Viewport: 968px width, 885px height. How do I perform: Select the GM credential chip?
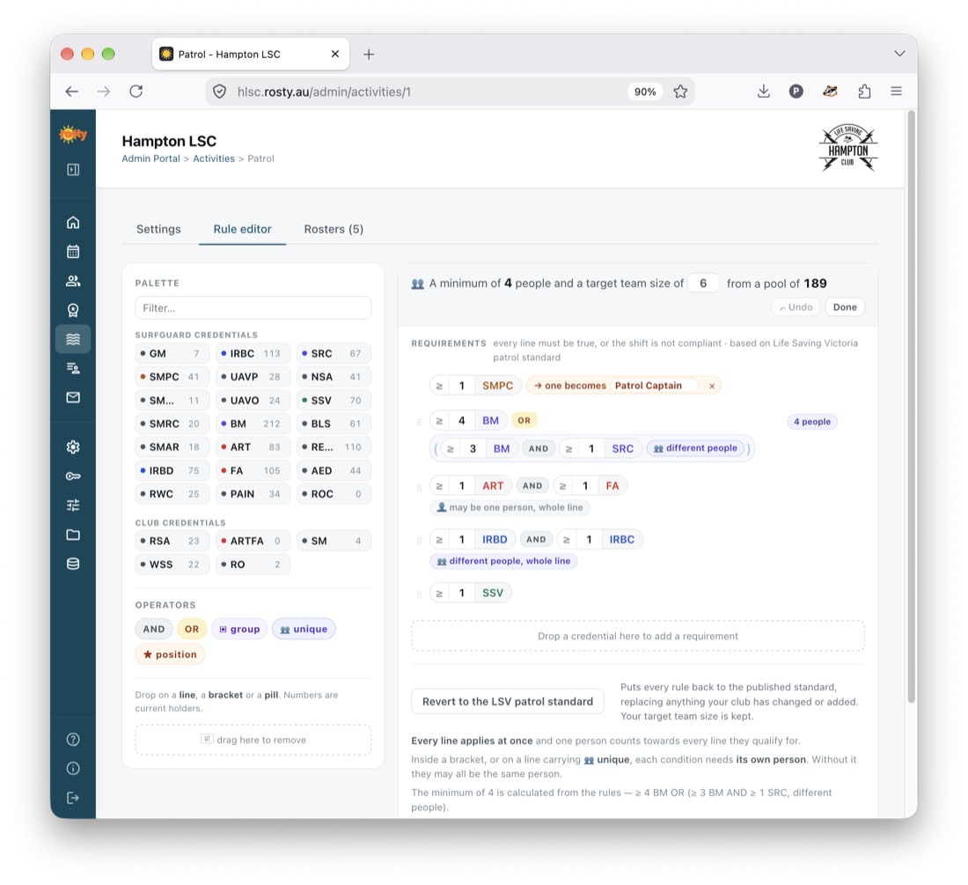click(x=172, y=354)
